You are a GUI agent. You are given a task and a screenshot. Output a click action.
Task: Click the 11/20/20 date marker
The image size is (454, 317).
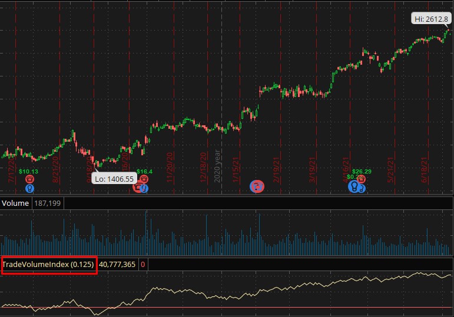point(170,166)
